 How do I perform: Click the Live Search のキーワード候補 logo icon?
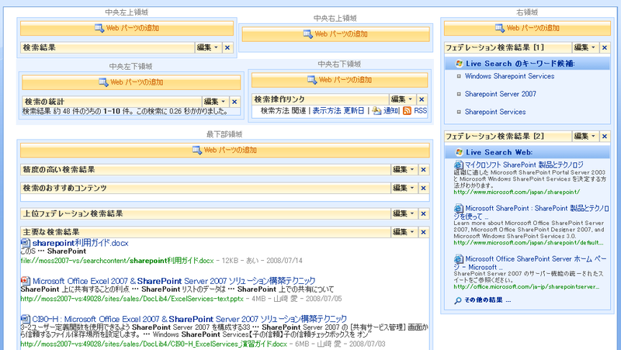click(459, 64)
